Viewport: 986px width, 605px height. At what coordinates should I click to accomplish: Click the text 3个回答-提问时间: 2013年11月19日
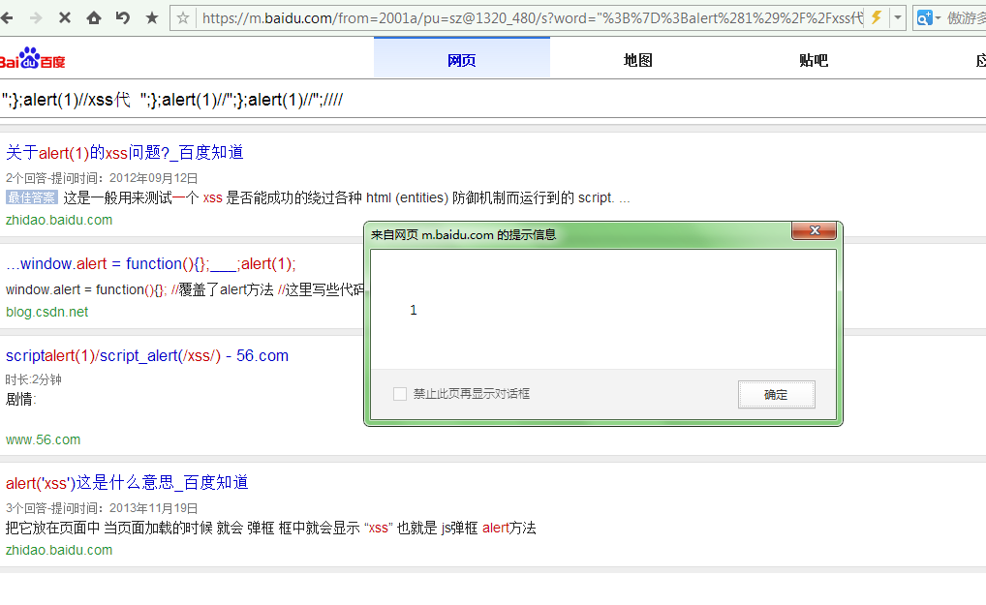click(x=102, y=507)
